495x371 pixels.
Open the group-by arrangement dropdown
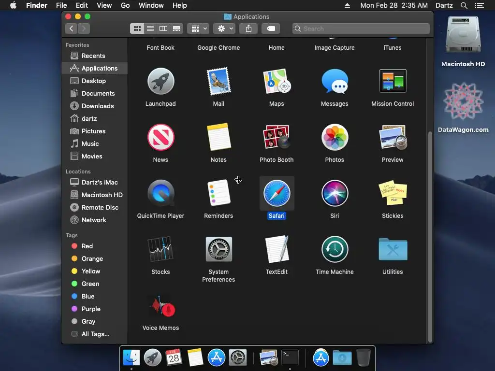point(198,29)
